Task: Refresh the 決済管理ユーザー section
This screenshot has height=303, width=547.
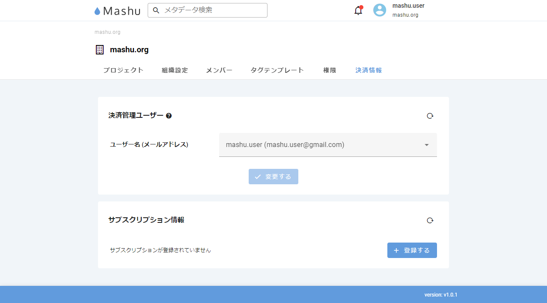Action: (x=430, y=116)
